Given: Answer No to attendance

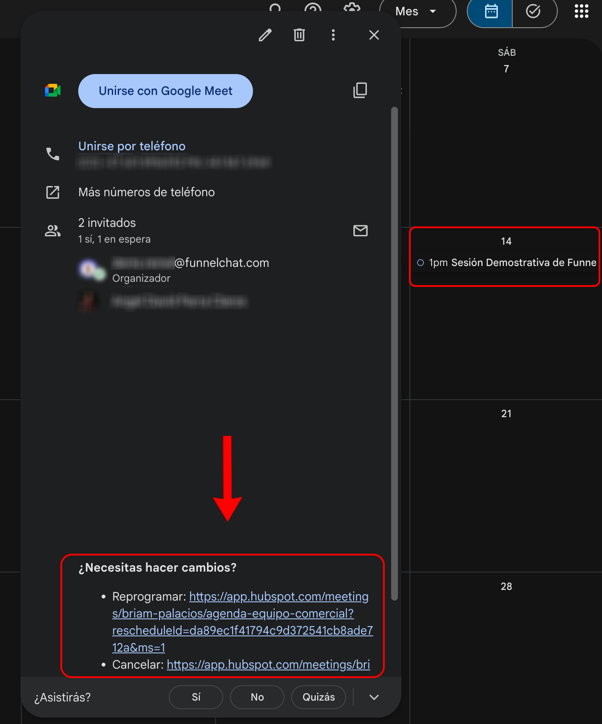Looking at the screenshot, I should click(x=257, y=697).
